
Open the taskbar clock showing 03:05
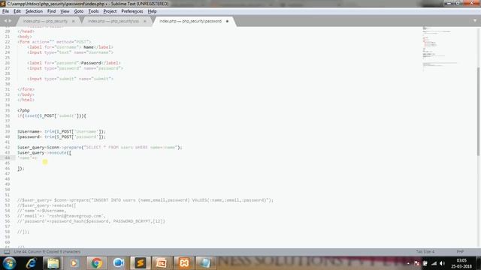point(461,263)
